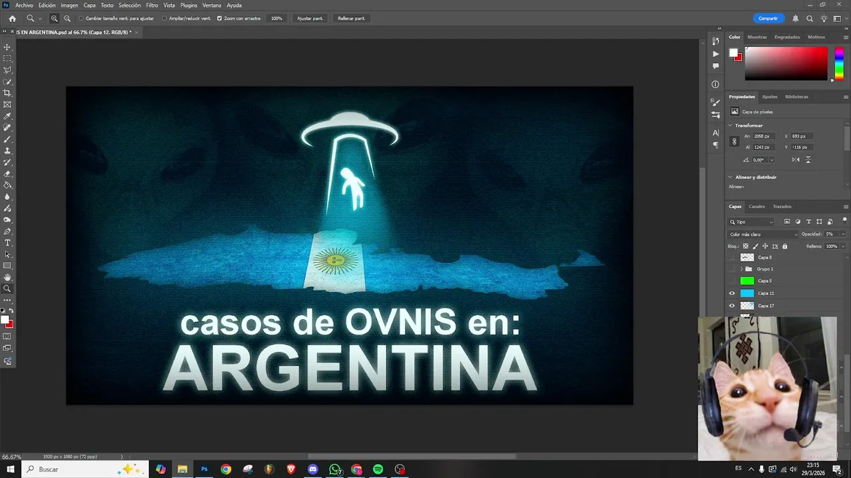Open the 'Color más claro' blend mode dropdown
851x478 pixels.
764,234
